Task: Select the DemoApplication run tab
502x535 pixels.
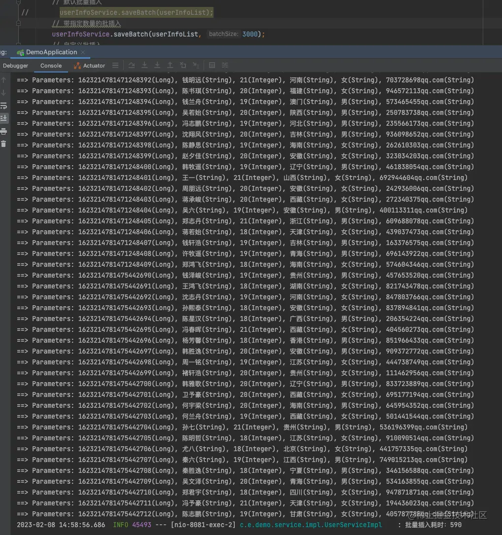Action: 51,52
